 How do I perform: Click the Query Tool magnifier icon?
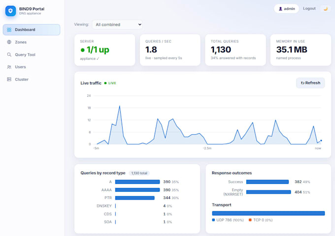(9, 55)
